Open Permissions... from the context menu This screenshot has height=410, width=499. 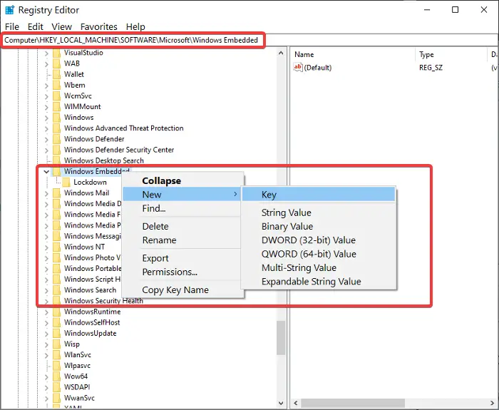183,272
